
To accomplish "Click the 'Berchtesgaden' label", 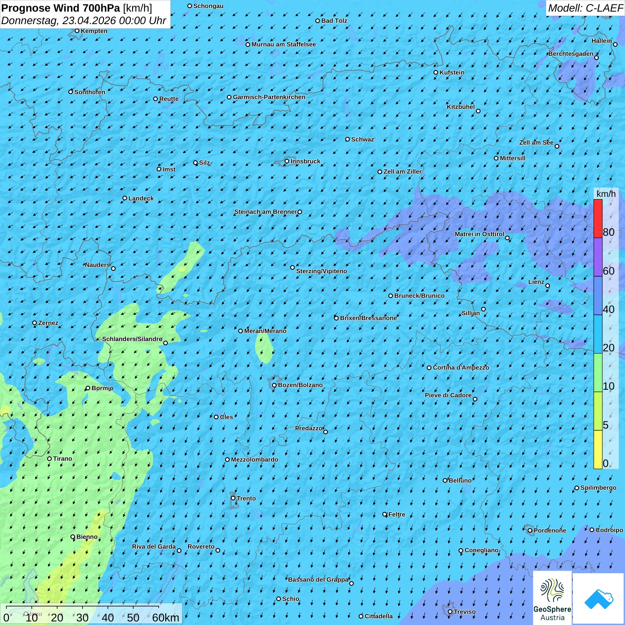I will (571, 54).
